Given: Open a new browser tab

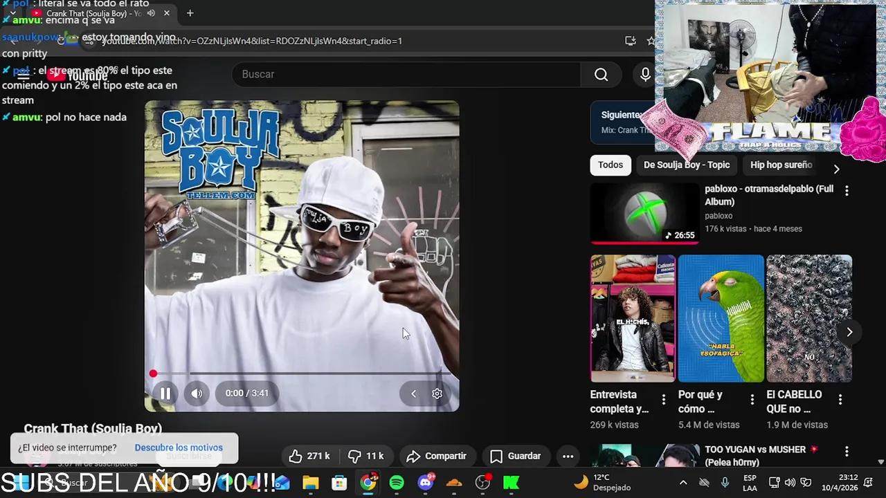Looking at the screenshot, I should 190,13.
